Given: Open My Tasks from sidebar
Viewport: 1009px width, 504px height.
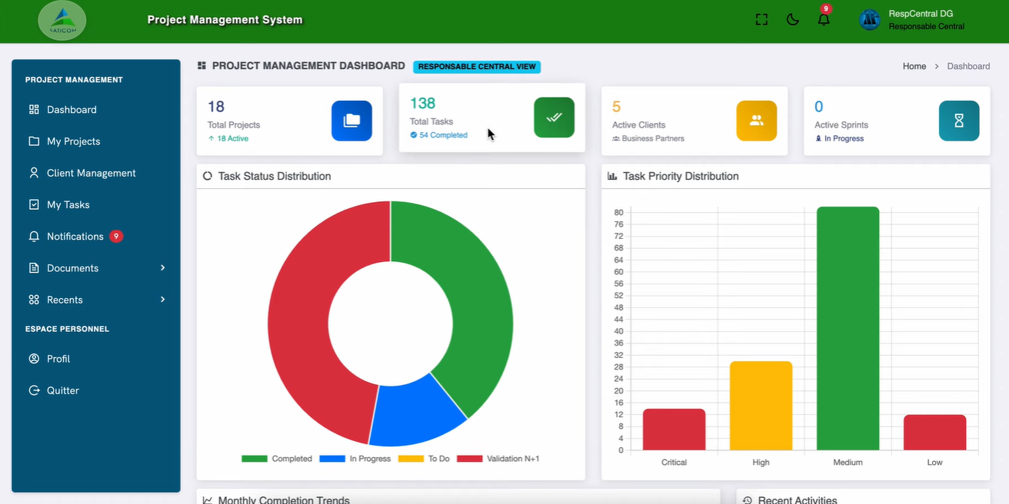Looking at the screenshot, I should pos(68,204).
